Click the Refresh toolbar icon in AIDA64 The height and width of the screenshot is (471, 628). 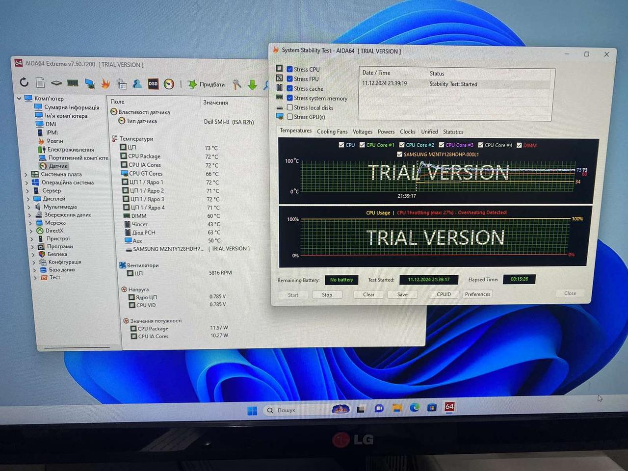coord(24,82)
